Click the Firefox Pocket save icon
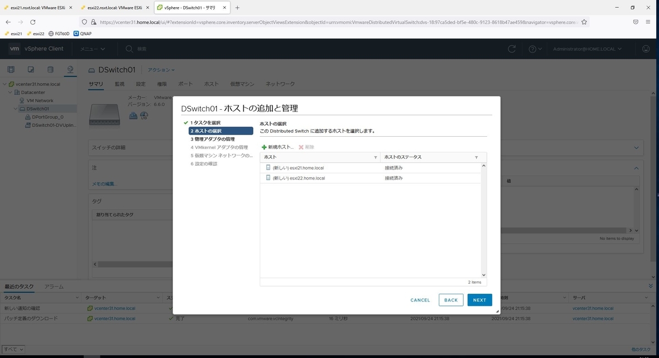The image size is (659, 358). [635, 22]
